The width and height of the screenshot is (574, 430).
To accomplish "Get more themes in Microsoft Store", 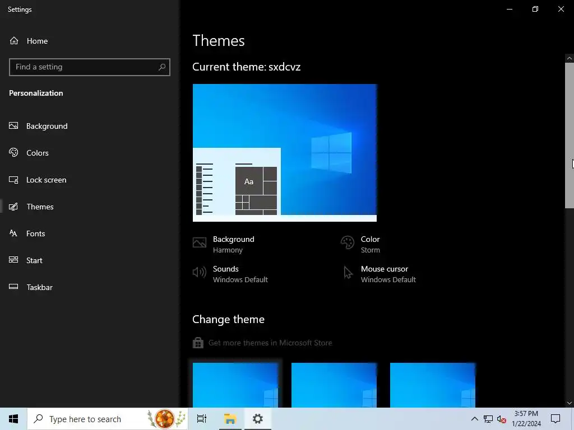I will (262, 343).
